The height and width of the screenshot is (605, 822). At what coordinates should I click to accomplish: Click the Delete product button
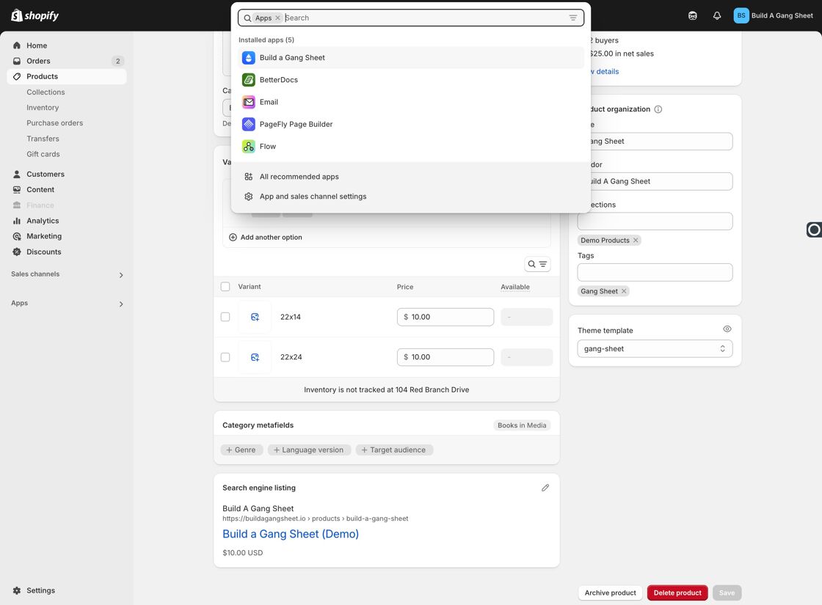[677, 593]
